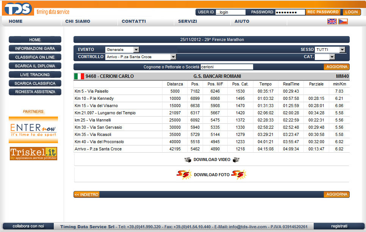Open the ENTERnow partner logo

[x=33, y=130]
